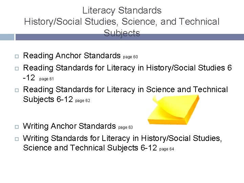
Task: Click the word Subjects in the title
Action: coord(122,33)
